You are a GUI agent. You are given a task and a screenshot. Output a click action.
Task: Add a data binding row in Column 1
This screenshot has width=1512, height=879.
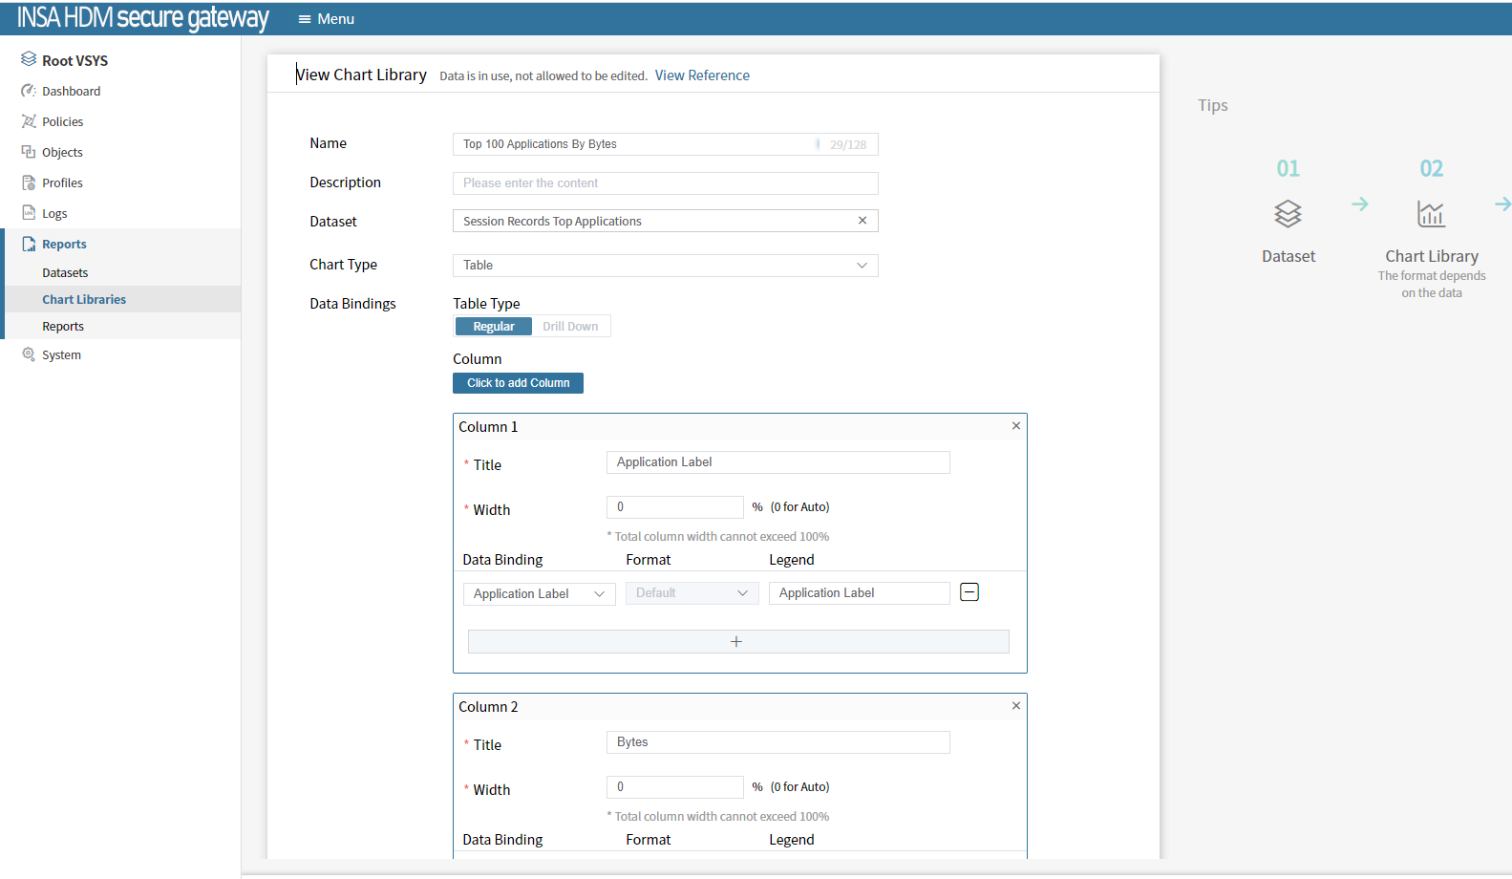coord(737,642)
